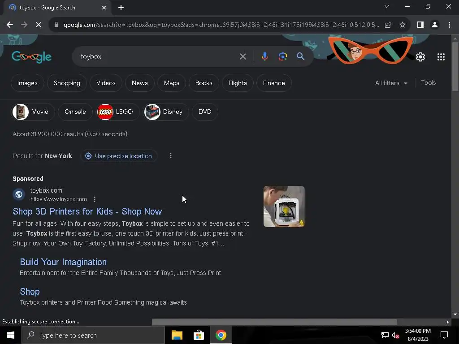The image size is (459, 344).
Task: Open Microsoft Store from taskbar
Action: [x=199, y=335]
